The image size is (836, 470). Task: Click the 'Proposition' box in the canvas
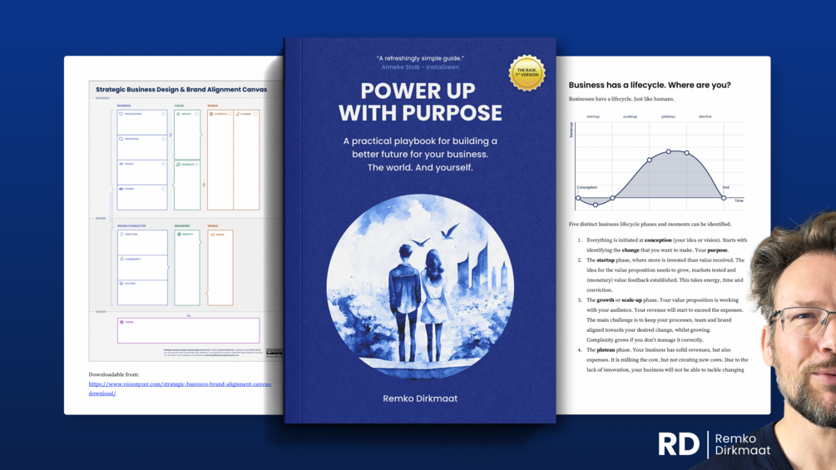(x=141, y=122)
